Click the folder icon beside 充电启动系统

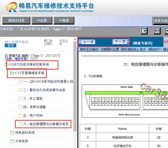point(12,133)
